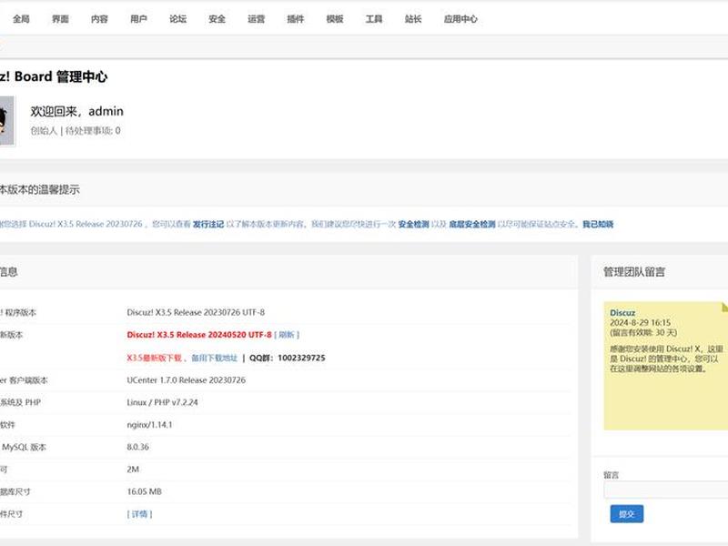Click the MySQL version value '8.0.36'
Viewport: 728px width, 546px height.
click(x=138, y=447)
